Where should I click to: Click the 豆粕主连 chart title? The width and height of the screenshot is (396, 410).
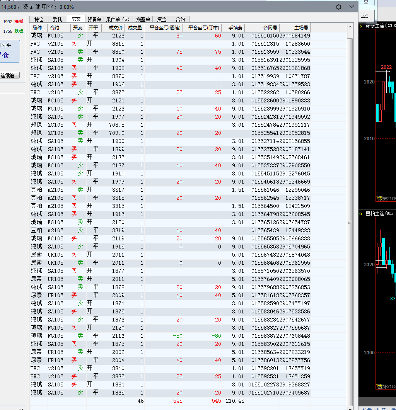click(379, 214)
